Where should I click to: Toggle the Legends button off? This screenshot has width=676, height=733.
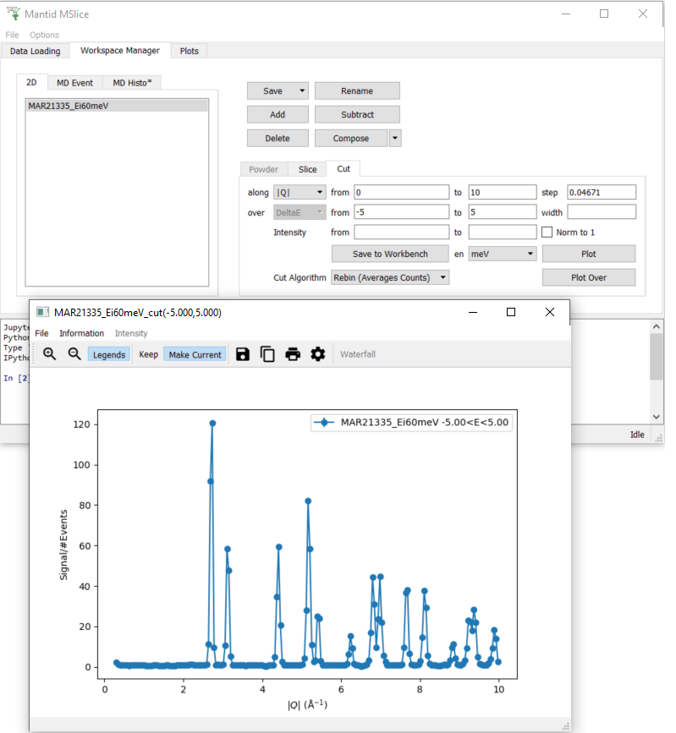click(109, 355)
